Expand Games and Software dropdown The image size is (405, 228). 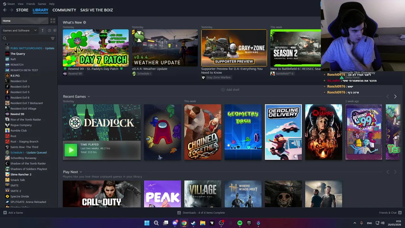[20, 30]
